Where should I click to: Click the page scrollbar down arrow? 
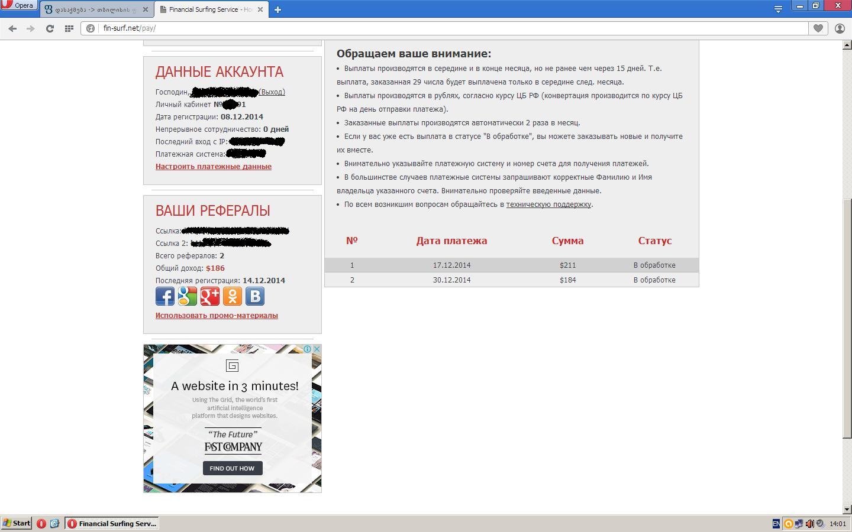point(847,509)
